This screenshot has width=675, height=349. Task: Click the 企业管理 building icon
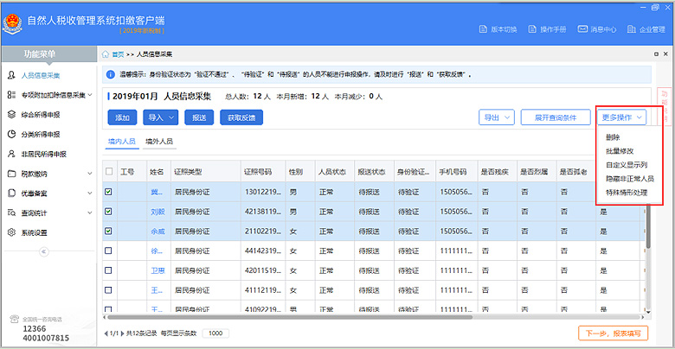[633, 29]
